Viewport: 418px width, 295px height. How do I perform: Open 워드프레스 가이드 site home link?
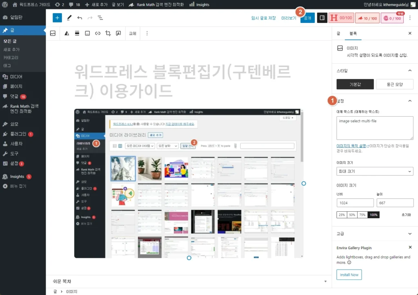pyautogui.click(x=31, y=4)
